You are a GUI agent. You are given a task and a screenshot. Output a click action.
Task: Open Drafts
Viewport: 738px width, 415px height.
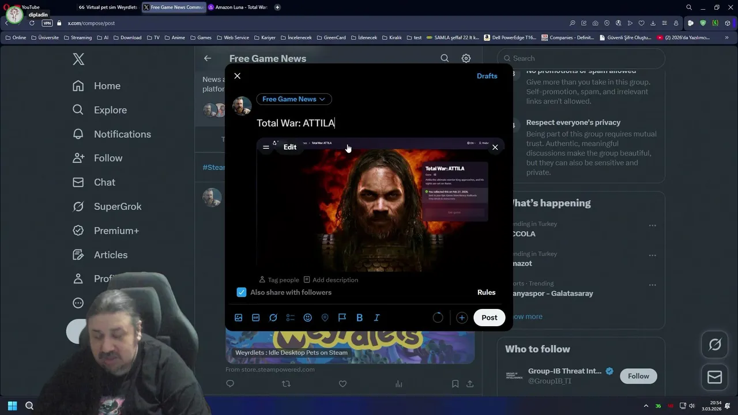pos(487,76)
